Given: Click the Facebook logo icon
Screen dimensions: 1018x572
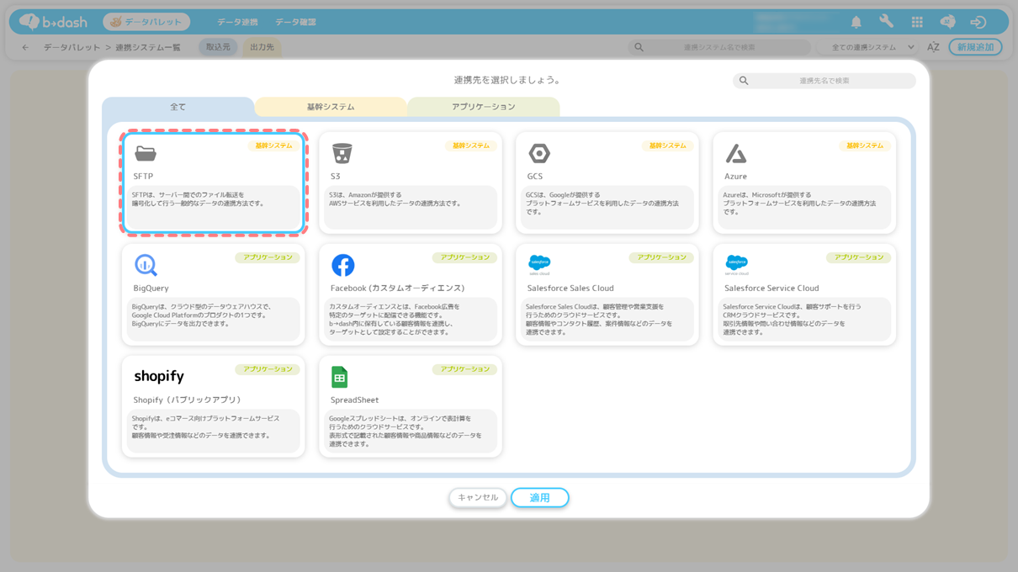Looking at the screenshot, I should click(x=342, y=265).
